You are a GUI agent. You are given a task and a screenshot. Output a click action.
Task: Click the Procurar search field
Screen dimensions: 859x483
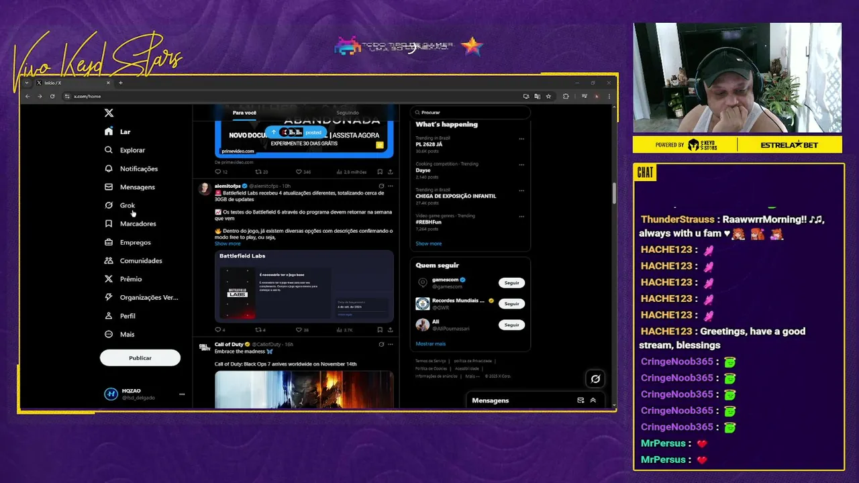point(470,113)
